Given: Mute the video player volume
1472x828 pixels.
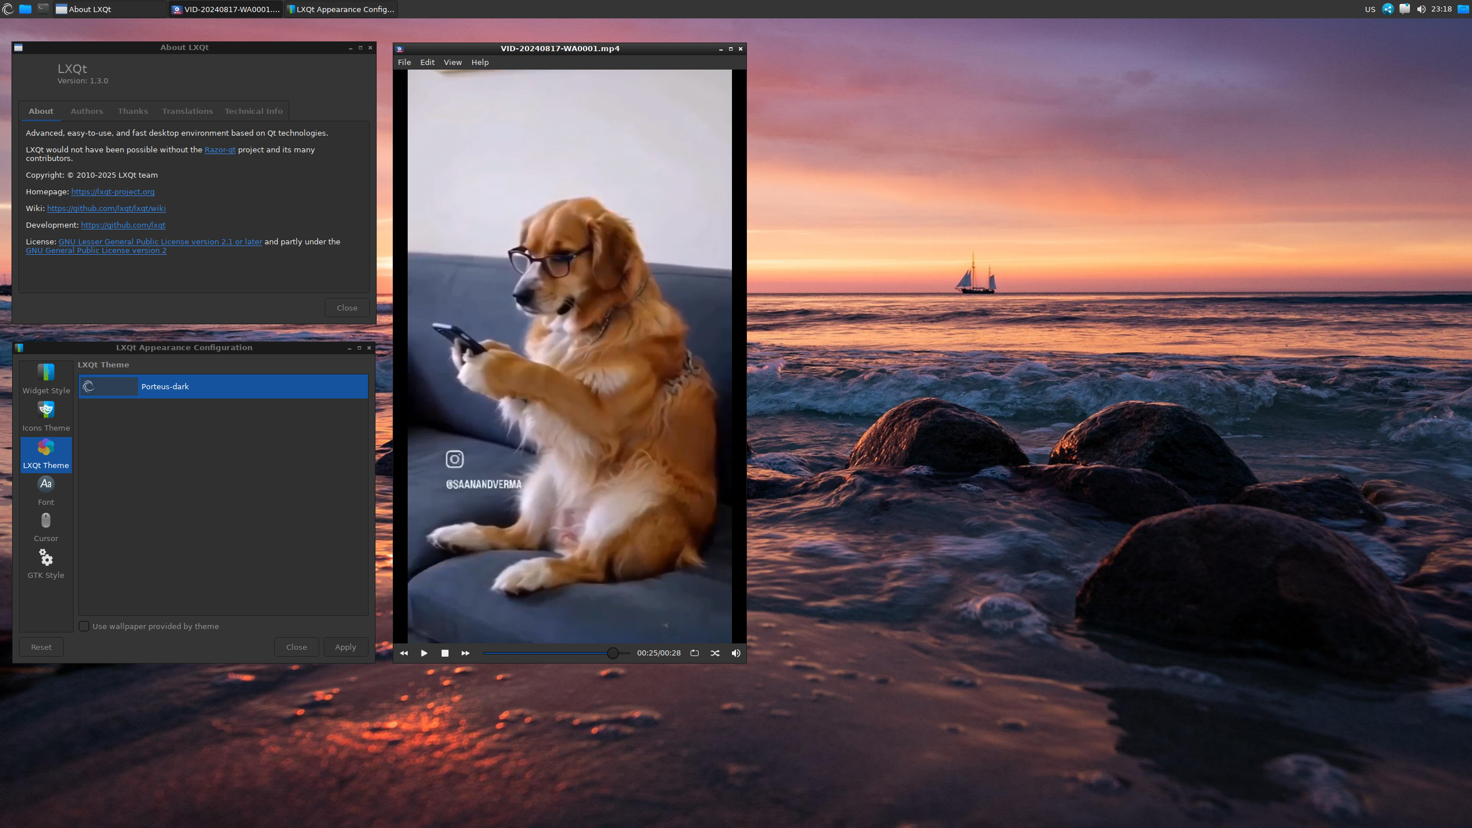Looking at the screenshot, I should pyautogui.click(x=735, y=653).
